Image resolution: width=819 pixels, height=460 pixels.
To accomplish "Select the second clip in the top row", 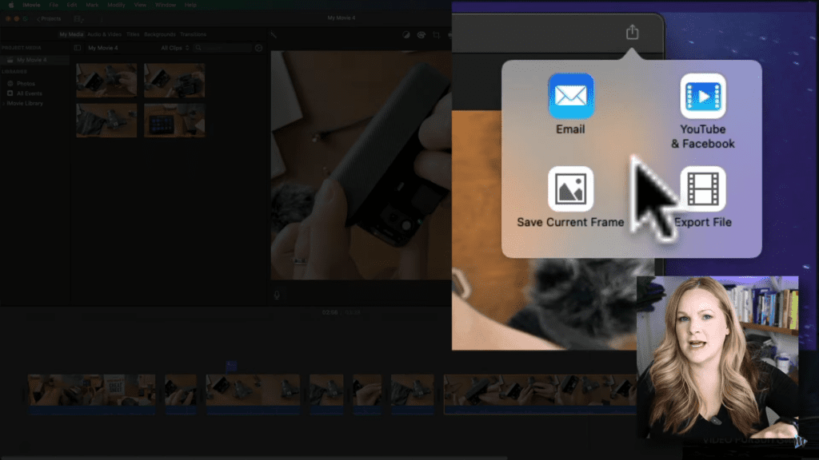I will point(174,81).
